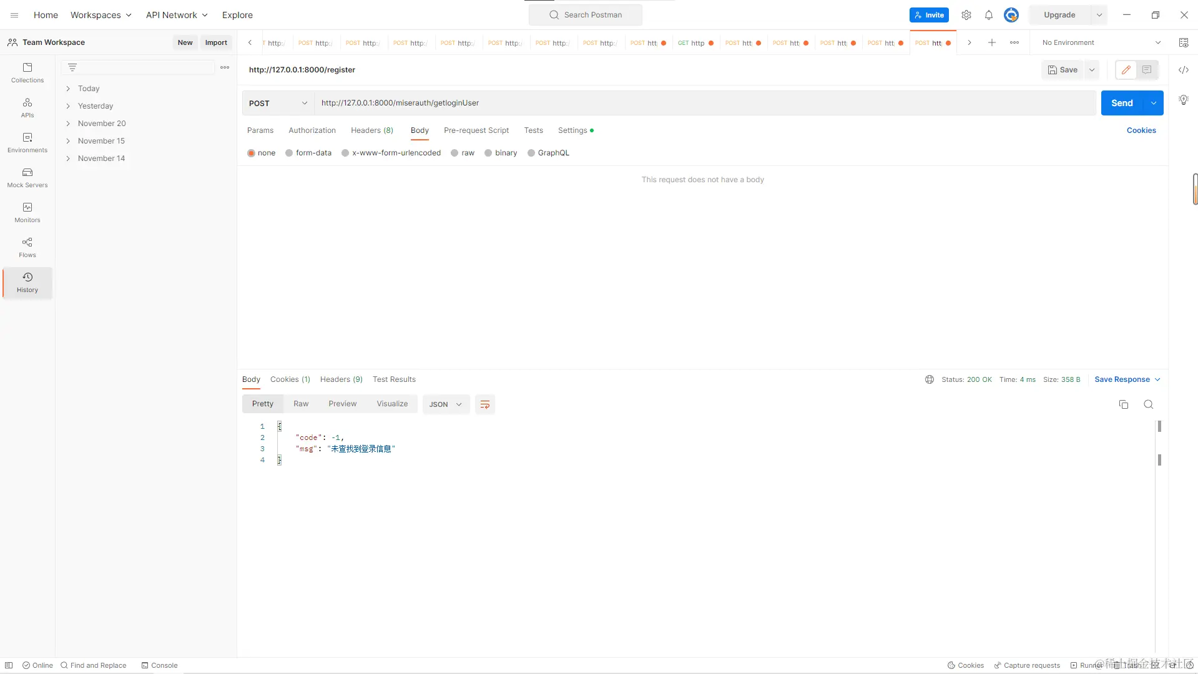The width and height of the screenshot is (1198, 674).
Task: Click the Invite button
Action: click(x=929, y=15)
